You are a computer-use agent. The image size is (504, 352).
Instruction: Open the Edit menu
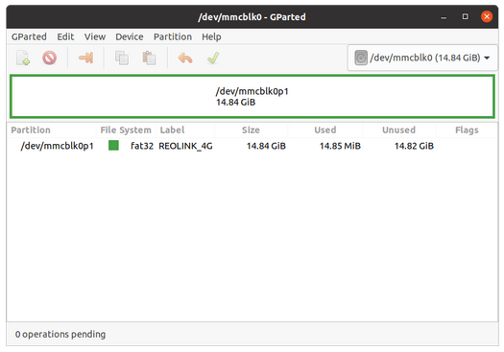tap(65, 36)
